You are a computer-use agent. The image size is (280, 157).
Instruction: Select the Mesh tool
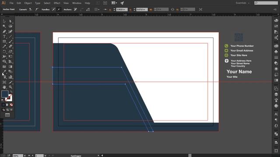coord(4,67)
